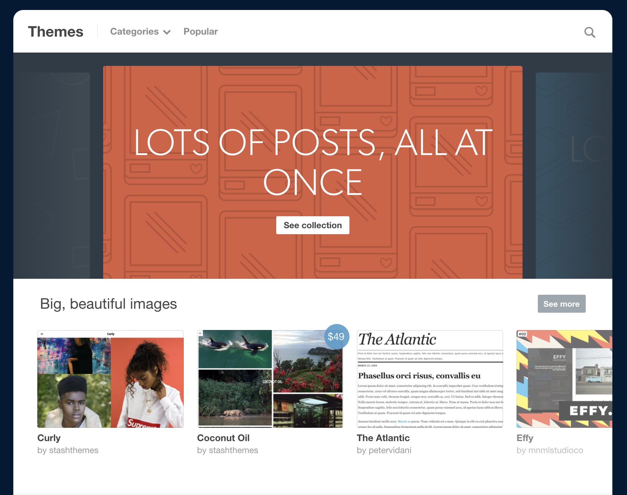The width and height of the screenshot is (627, 495).
Task: Click the Themes logo heading
Action: [56, 32]
